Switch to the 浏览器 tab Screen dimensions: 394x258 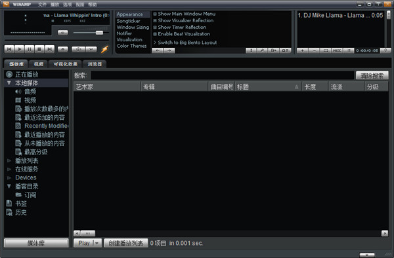pyautogui.click(x=95, y=64)
